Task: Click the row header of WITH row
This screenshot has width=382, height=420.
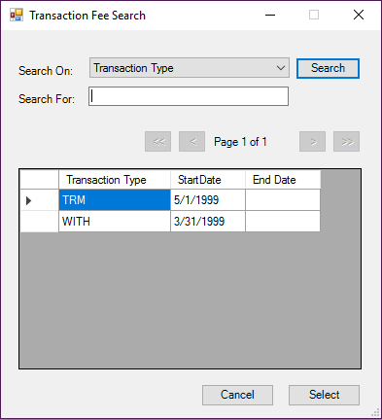Action: click(x=39, y=222)
